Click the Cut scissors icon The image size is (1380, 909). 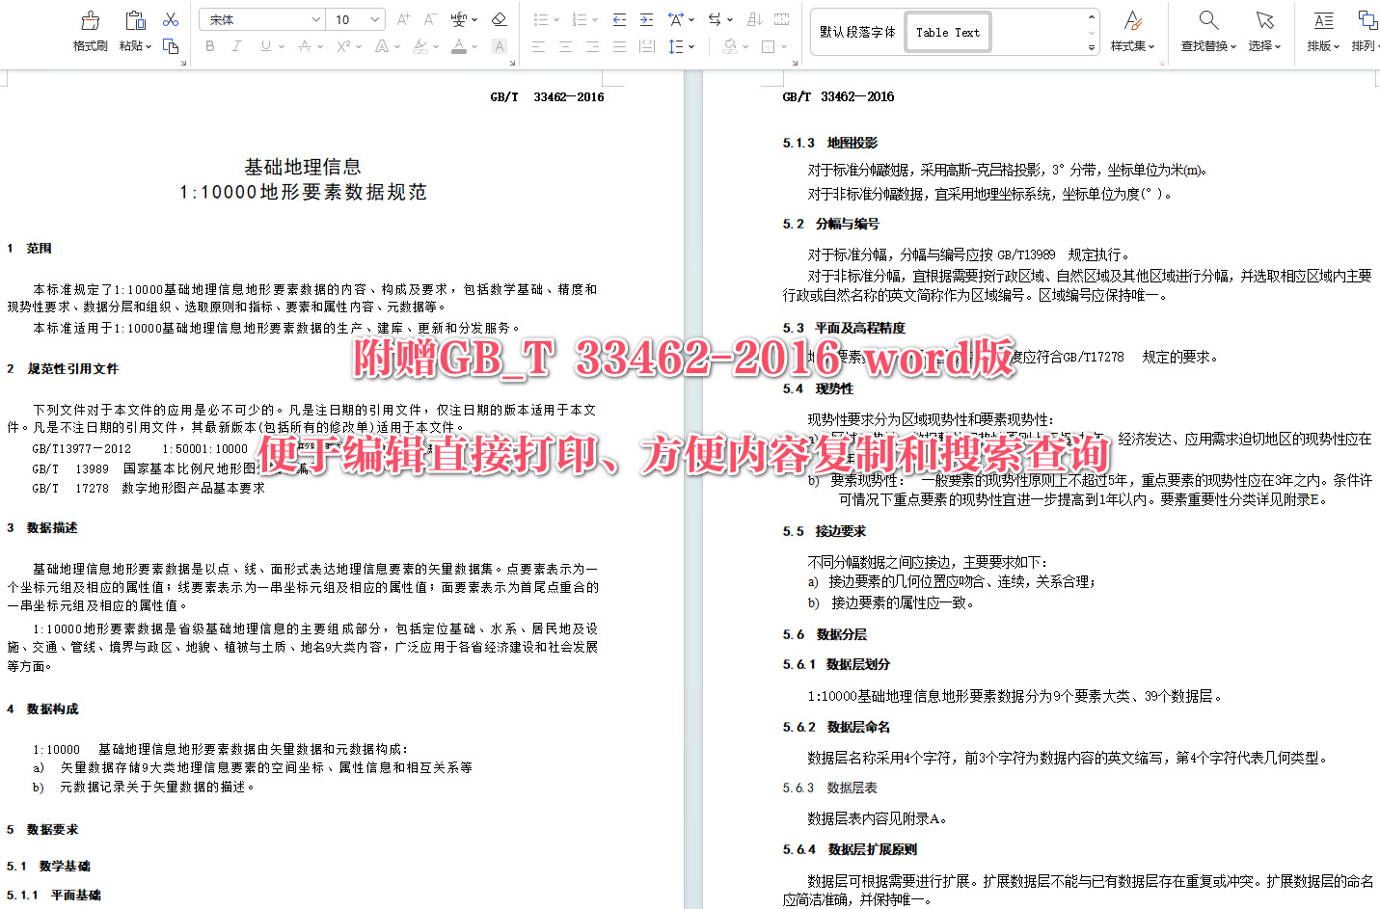point(170,17)
